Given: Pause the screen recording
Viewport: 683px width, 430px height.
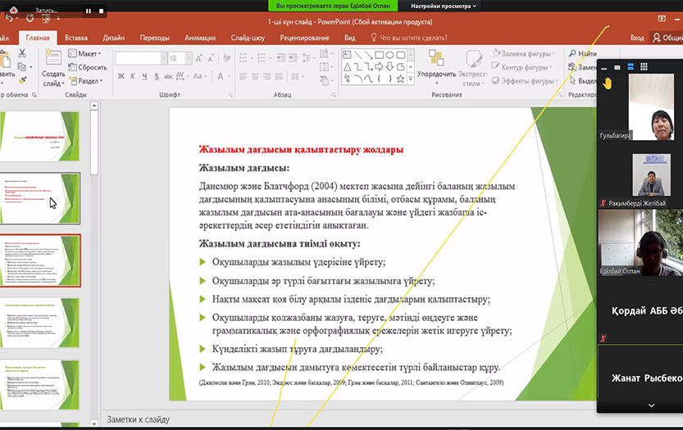Looking at the screenshot, I should (89, 11).
